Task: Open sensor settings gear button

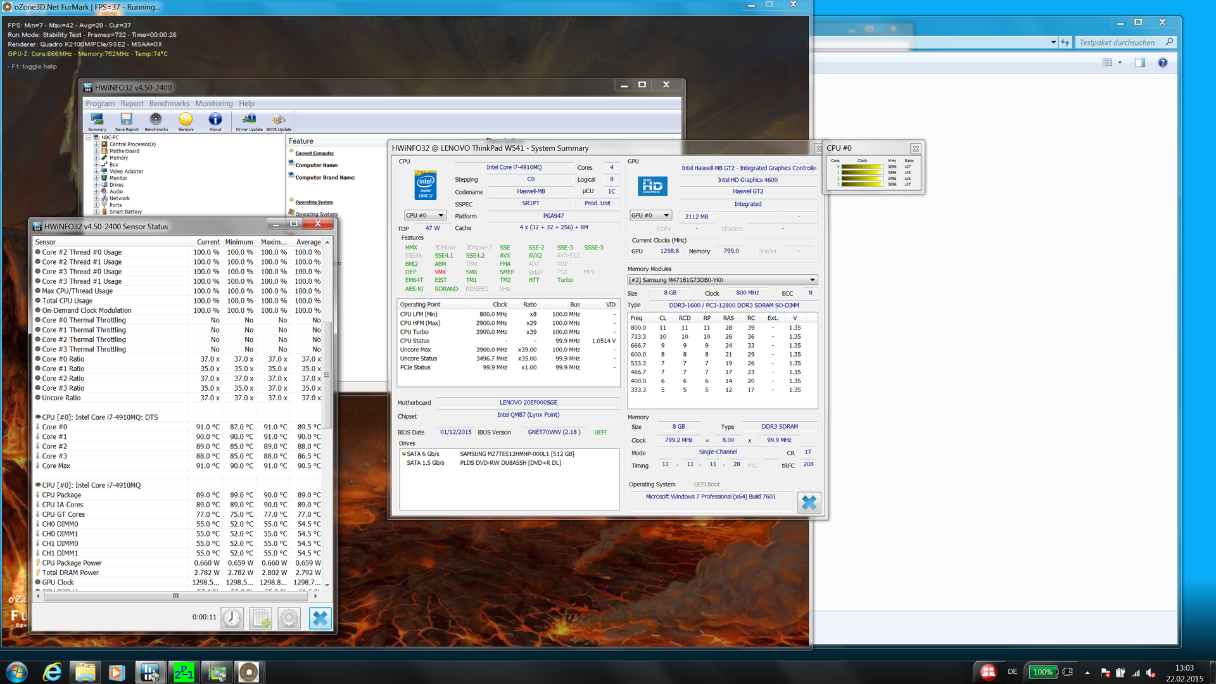Action: click(x=289, y=618)
